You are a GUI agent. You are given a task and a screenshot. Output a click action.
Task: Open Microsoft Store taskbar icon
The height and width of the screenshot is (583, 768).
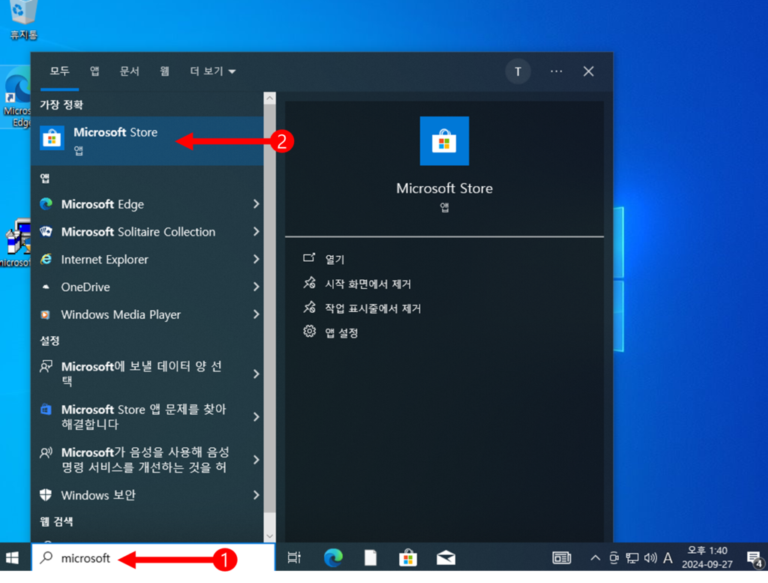[407, 557]
